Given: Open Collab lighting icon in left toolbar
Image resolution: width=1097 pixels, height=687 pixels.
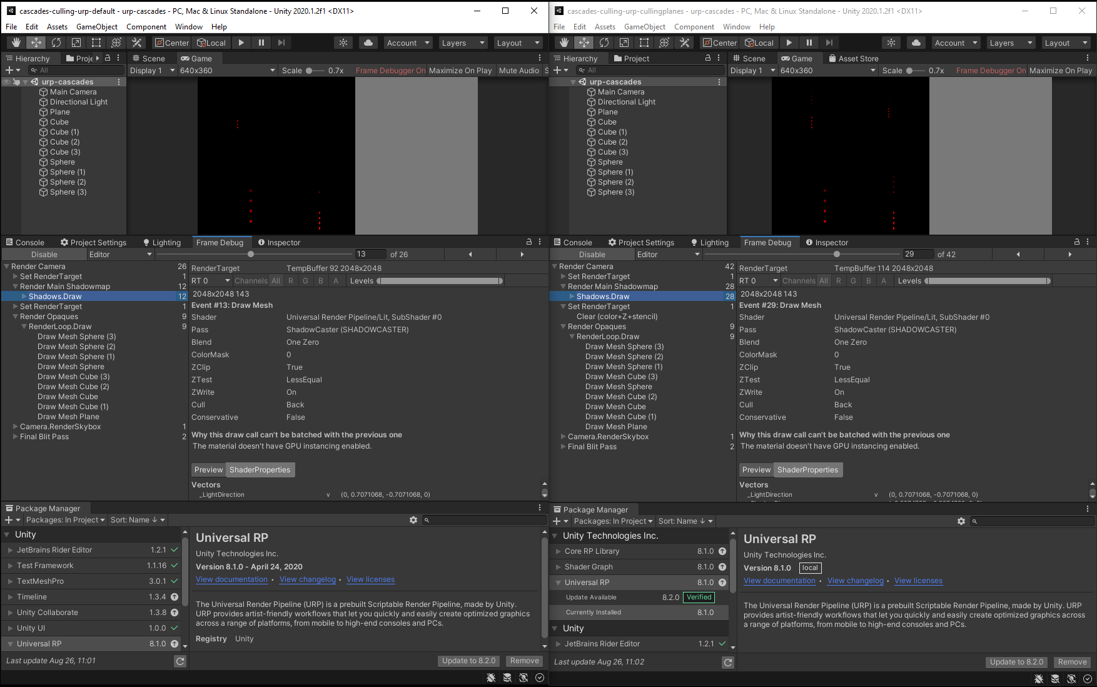Looking at the screenshot, I should coord(343,43).
